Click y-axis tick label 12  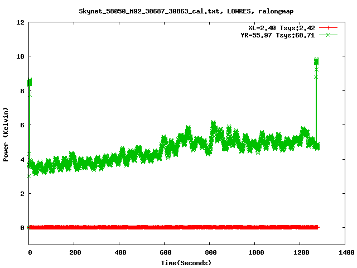pyautogui.click(x=20, y=22)
